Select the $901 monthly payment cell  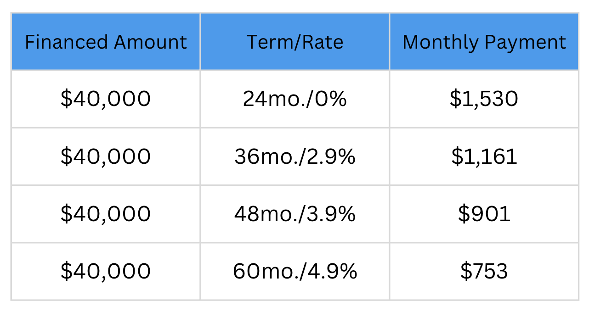[x=484, y=214]
